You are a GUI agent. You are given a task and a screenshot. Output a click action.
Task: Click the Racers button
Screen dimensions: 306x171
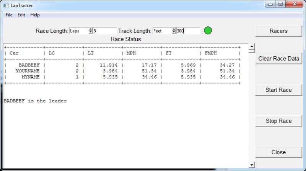pos(278,31)
